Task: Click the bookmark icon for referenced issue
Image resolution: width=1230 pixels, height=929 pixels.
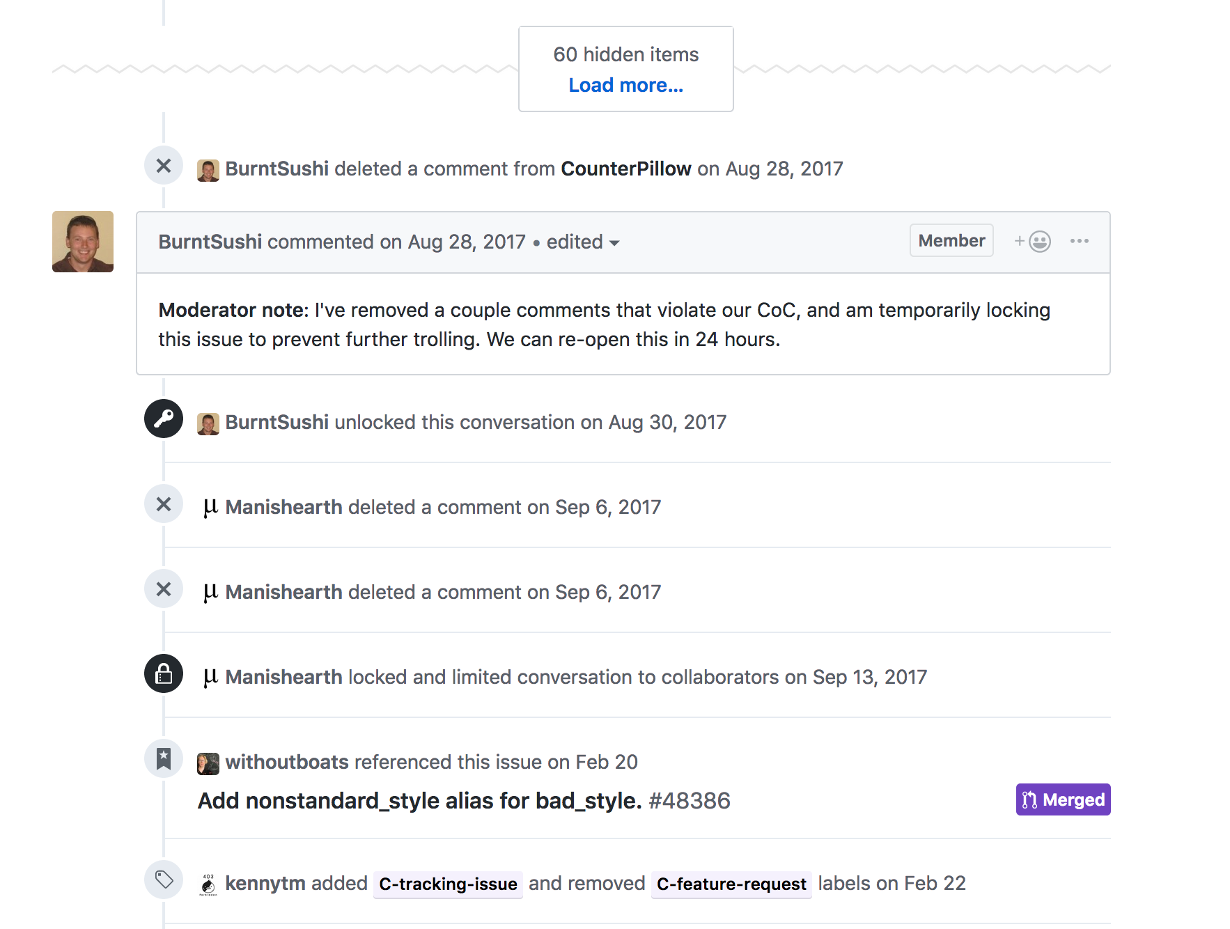Action: pyautogui.click(x=164, y=758)
